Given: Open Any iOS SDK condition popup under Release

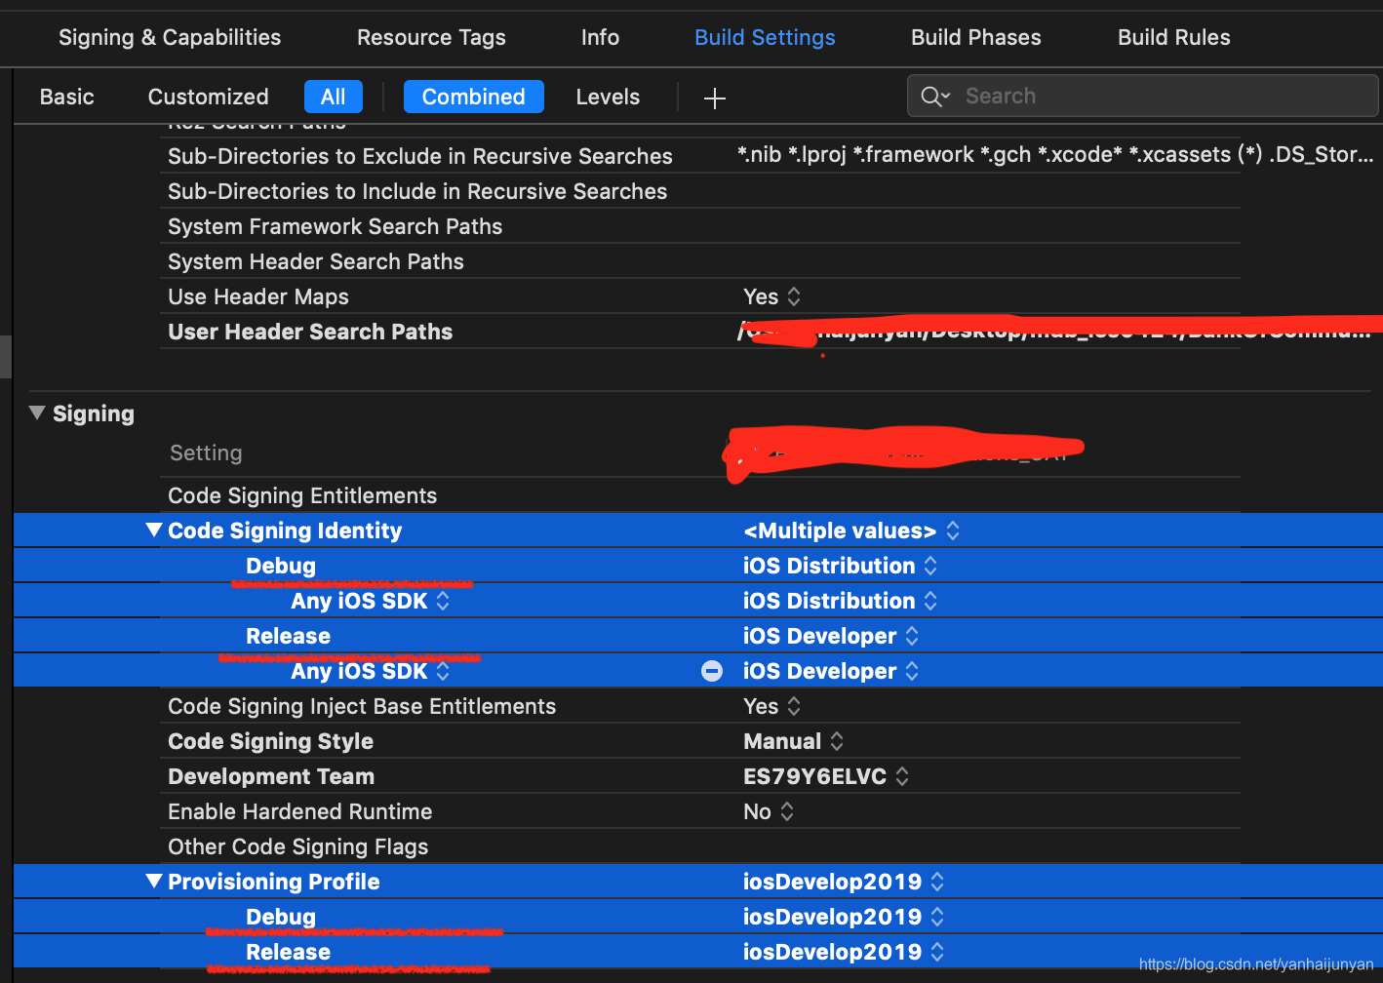Looking at the screenshot, I should pos(371,671).
